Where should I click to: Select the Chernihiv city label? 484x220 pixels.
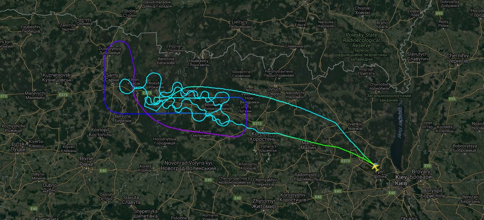457,58
